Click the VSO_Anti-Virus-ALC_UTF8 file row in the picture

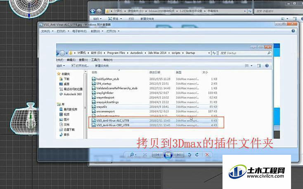pyautogui.click(x=154, y=121)
